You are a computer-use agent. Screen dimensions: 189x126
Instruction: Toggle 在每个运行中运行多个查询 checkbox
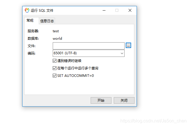[54, 68]
